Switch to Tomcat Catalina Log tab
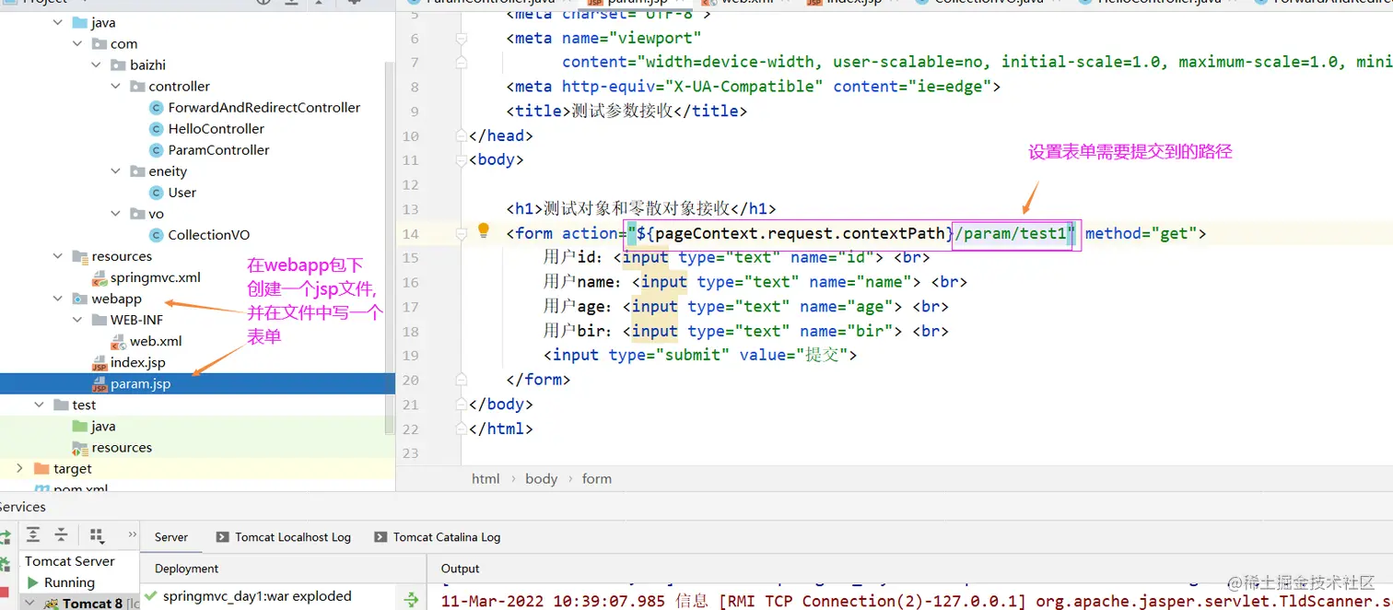The width and height of the screenshot is (1393, 610). (x=438, y=536)
